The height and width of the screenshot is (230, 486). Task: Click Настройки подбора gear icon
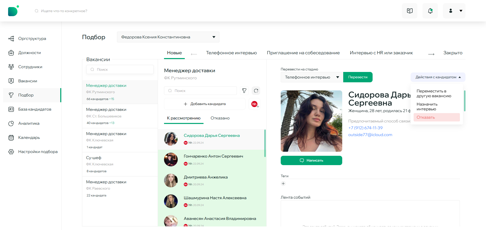click(11, 152)
